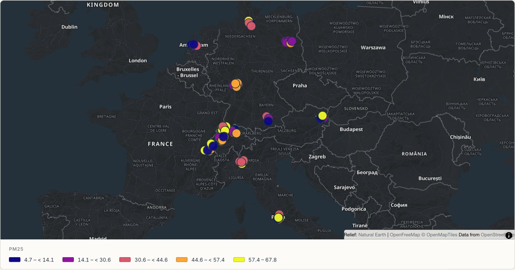Select the large yellow marker in Swiss cluster
515x270 pixels.
click(225, 130)
